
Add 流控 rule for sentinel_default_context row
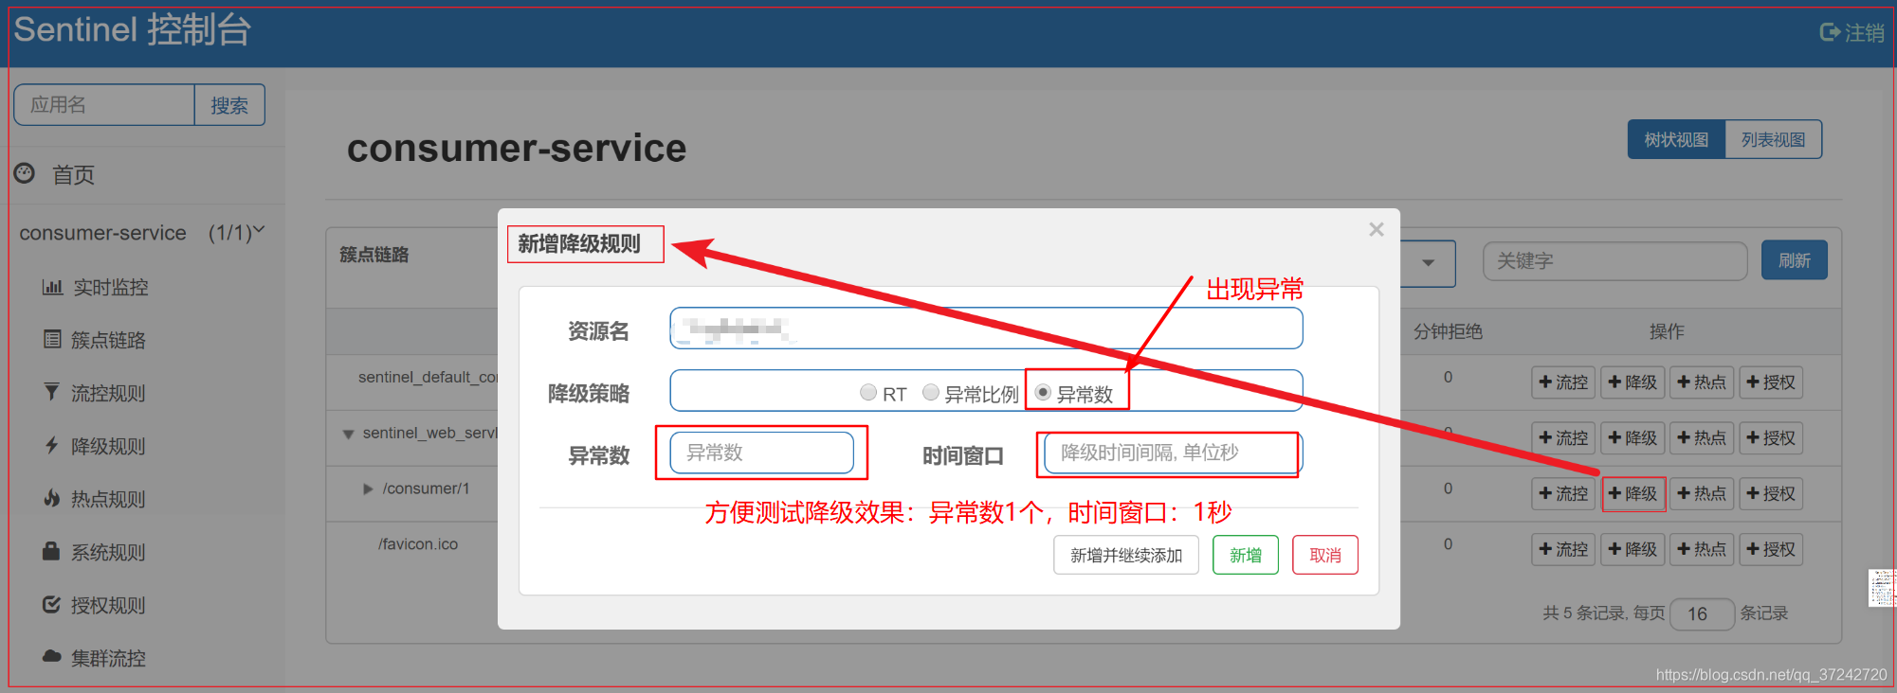pyautogui.click(x=1563, y=382)
